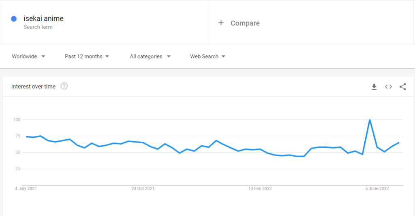Click the Search term label
This screenshot has width=415, height=216.
pyautogui.click(x=38, y=27)
